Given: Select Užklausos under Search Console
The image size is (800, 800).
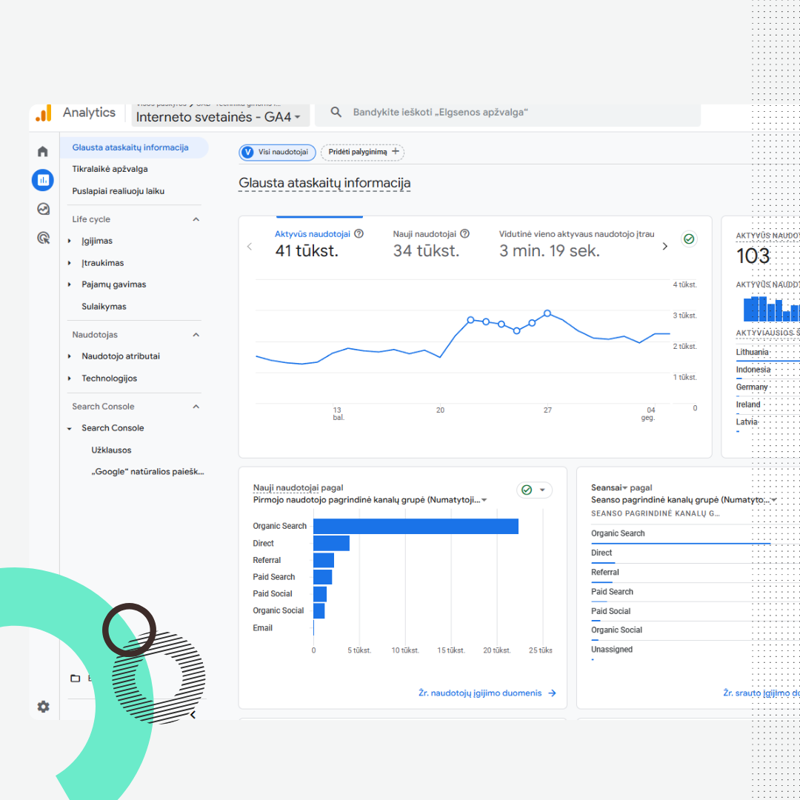Looking at the screenshot, I should point(111,450).
